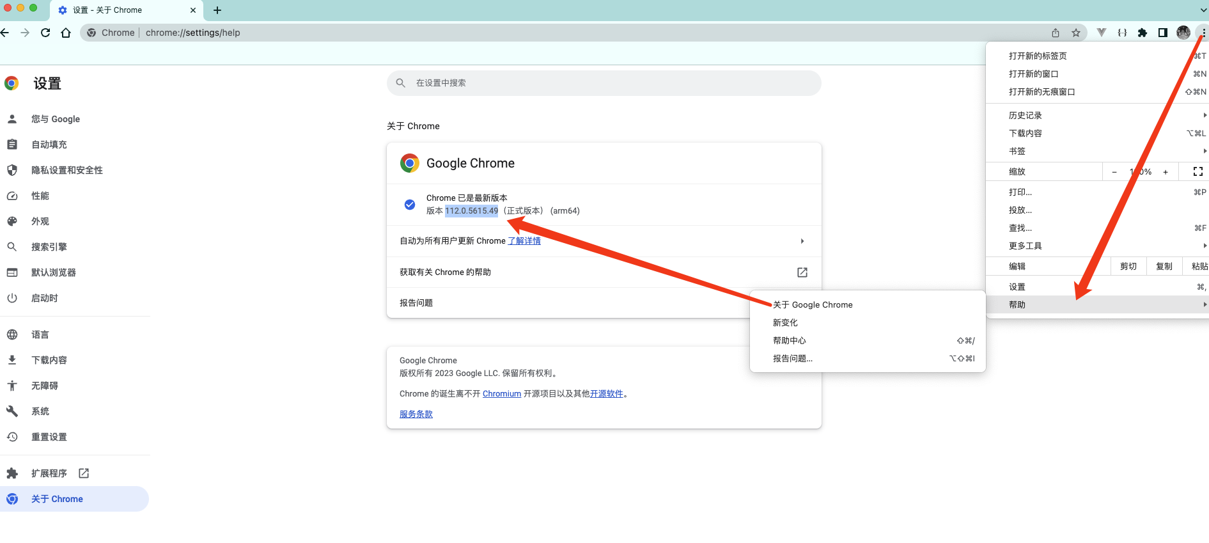The height and width of the screenshot is (543, 1209).
Task: Select 新变化 in help submenu
Action: pos(868,323)
